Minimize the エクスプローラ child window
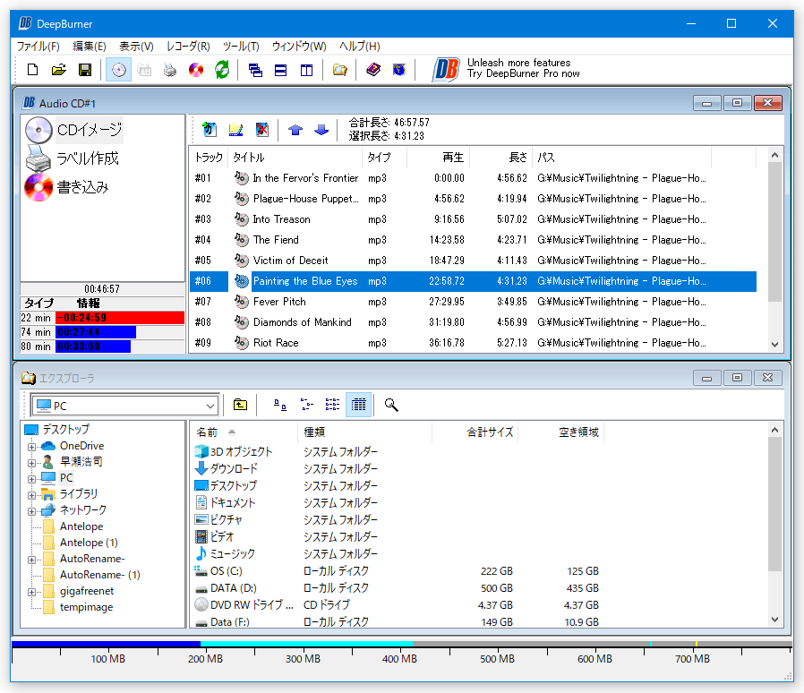804x693 pixels. pos(707,378)
